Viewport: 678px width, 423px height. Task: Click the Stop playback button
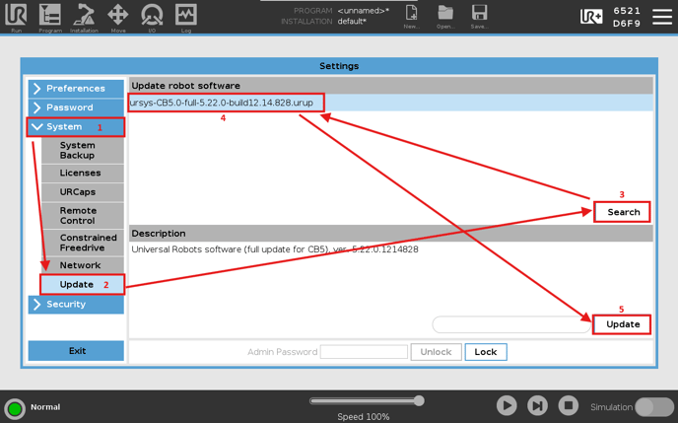(569, 405)
